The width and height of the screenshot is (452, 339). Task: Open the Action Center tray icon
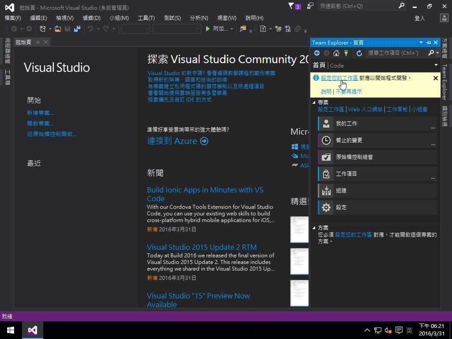tap(399, 330)
